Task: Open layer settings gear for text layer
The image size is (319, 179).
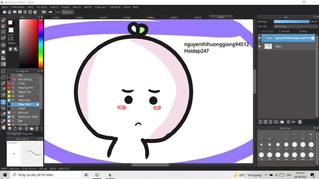Action: [x=313, y=38]
